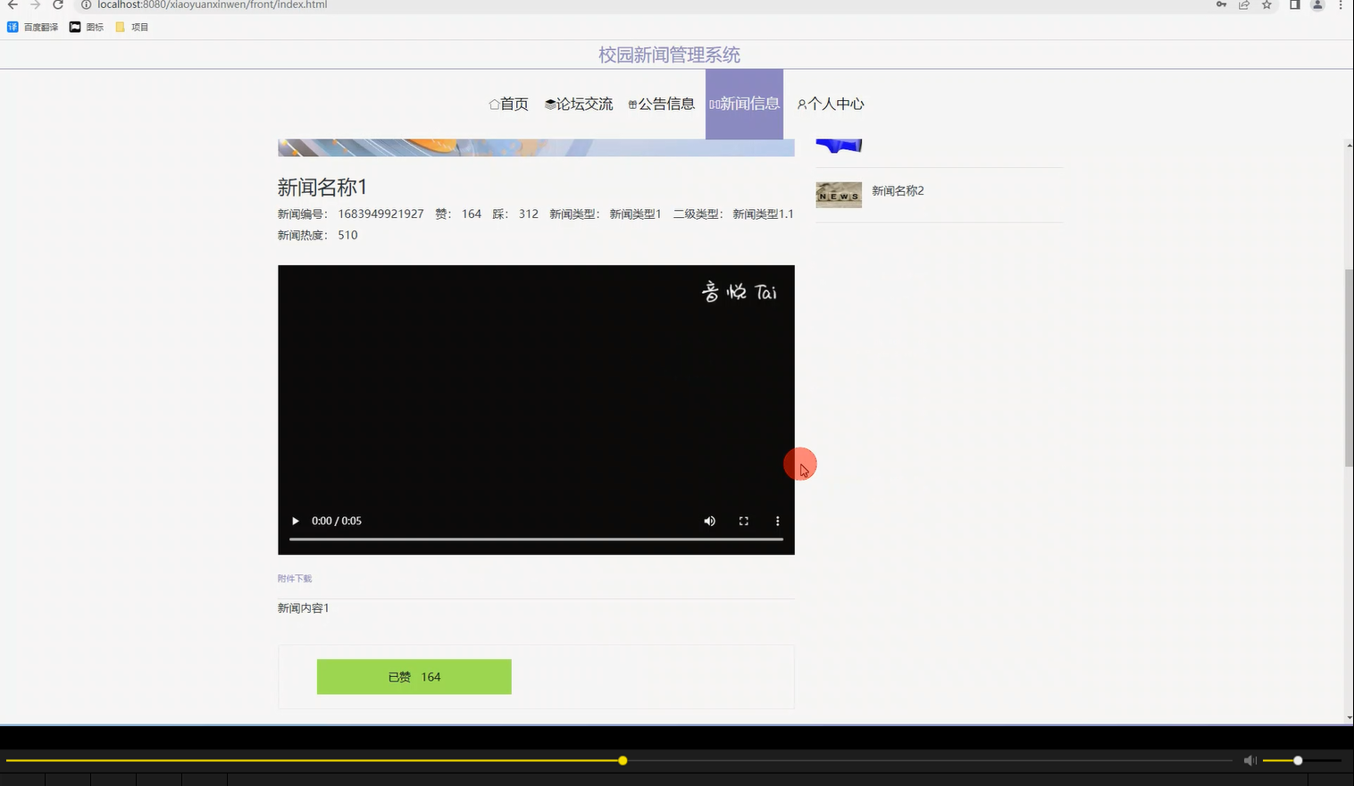Reload the current page
This screenshot has height=786, width=1354.
(58, 5)
